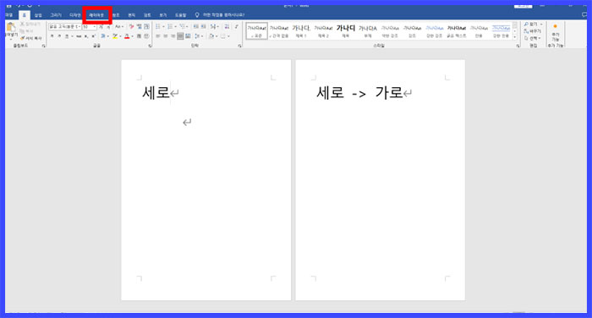Click the Distributed alignment icon
This screenshot has width=592, height=318.
tap(188, 36)
